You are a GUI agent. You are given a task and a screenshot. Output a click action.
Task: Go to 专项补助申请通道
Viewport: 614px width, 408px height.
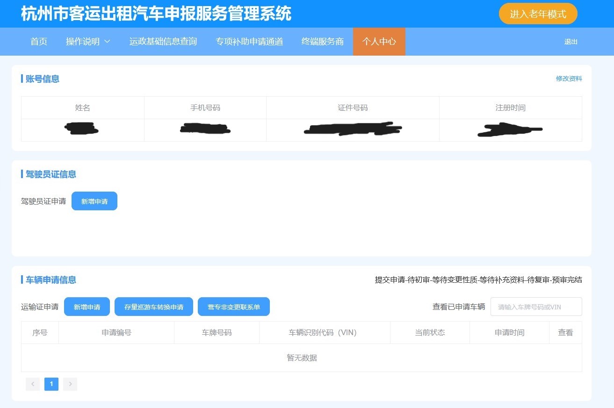tap(249, 42)
